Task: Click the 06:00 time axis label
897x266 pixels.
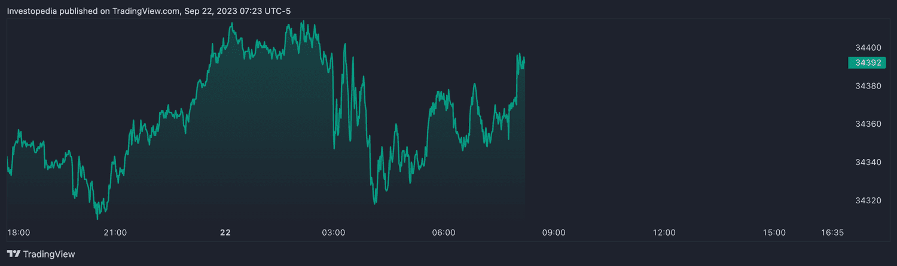Action: 444,233
